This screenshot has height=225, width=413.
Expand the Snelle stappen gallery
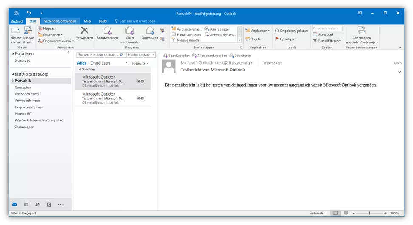pos(239,40)
